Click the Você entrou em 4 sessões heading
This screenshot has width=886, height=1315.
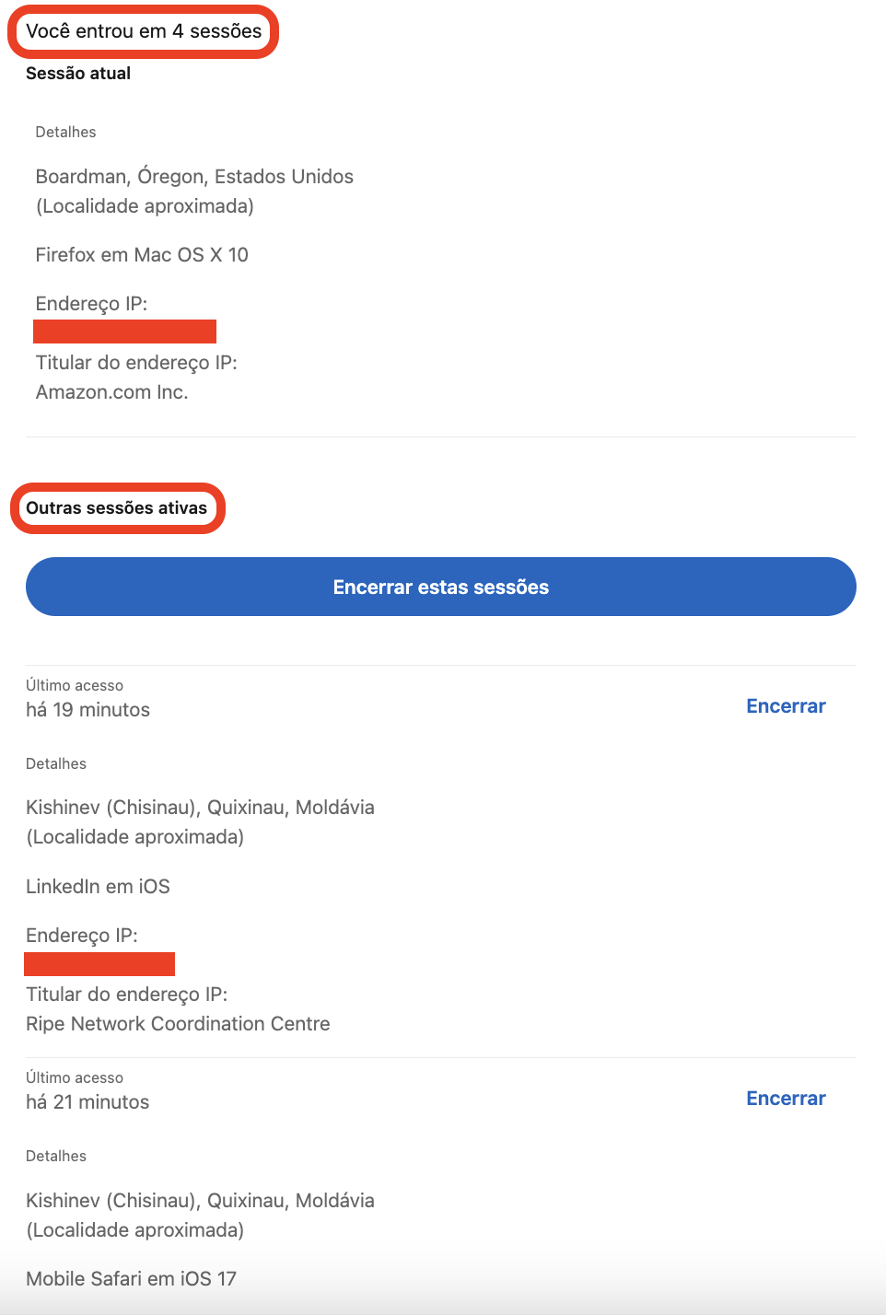[x=144, y=31]
